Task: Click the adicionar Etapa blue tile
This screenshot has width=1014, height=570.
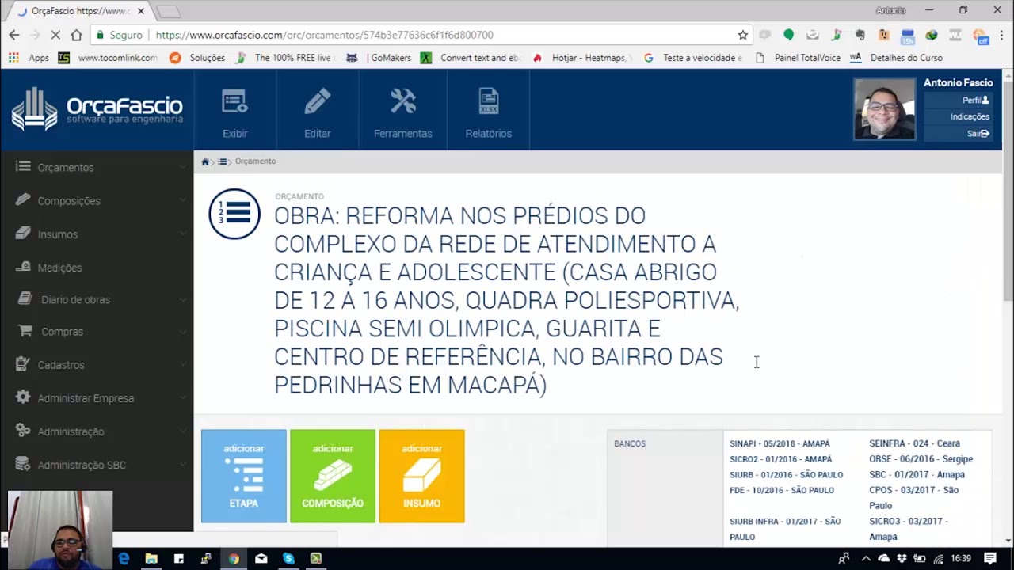Action: pos(243,476)
